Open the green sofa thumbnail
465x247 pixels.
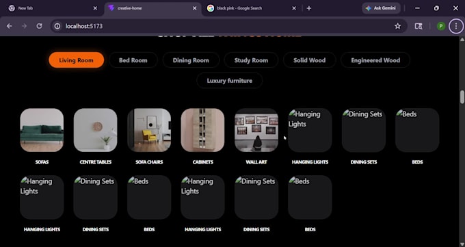[x=42, y=130]
